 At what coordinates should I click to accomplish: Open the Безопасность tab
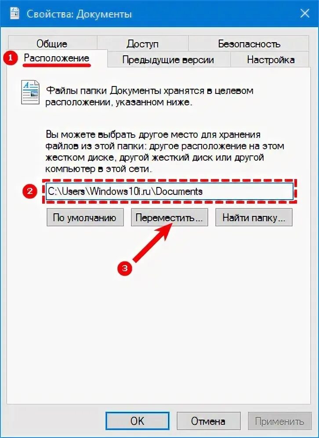pos(249,43)
